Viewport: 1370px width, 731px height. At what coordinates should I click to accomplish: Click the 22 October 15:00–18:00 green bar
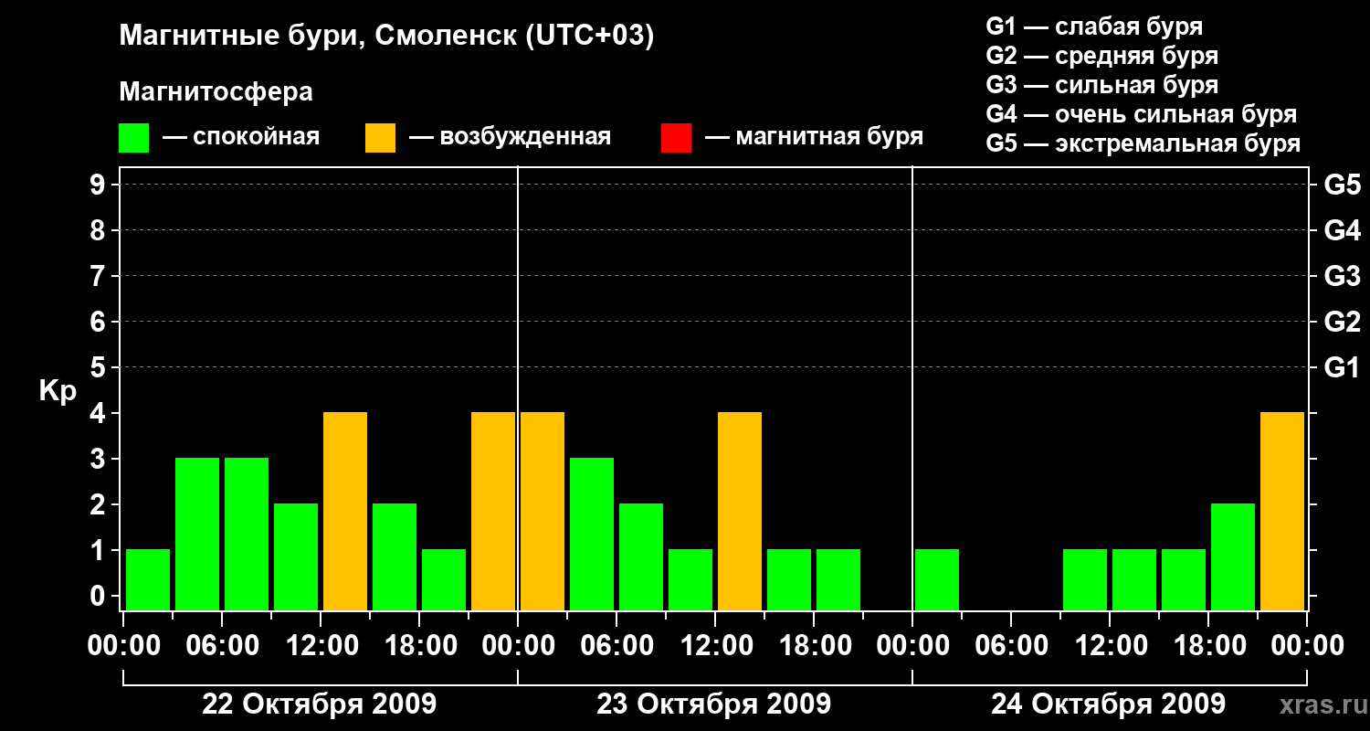395,556
